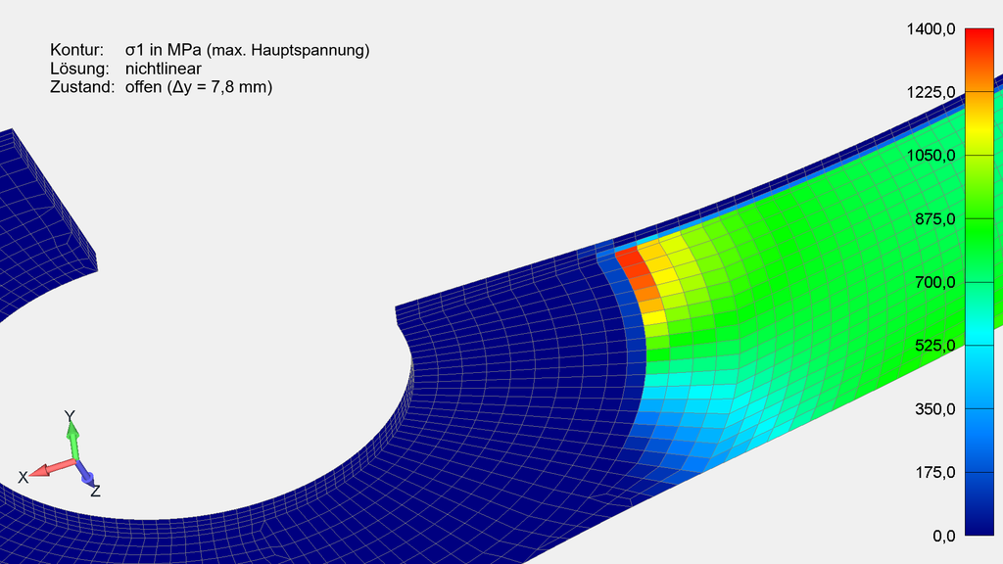Select the "Kontur:" label
Screen dimensions: 1003x564
click(76, 50)
